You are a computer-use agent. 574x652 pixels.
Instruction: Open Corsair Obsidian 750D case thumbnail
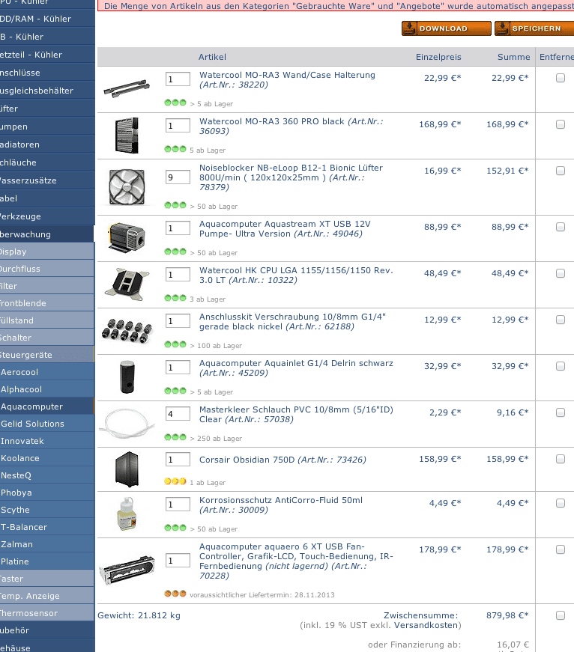(x=127, y=469)
